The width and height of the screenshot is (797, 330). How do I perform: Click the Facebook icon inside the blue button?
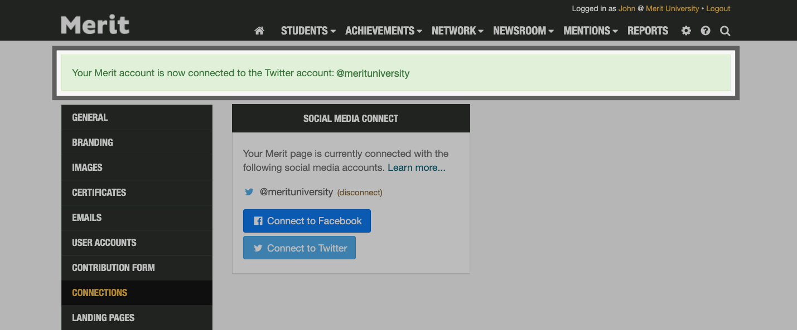tap(257, 220)
